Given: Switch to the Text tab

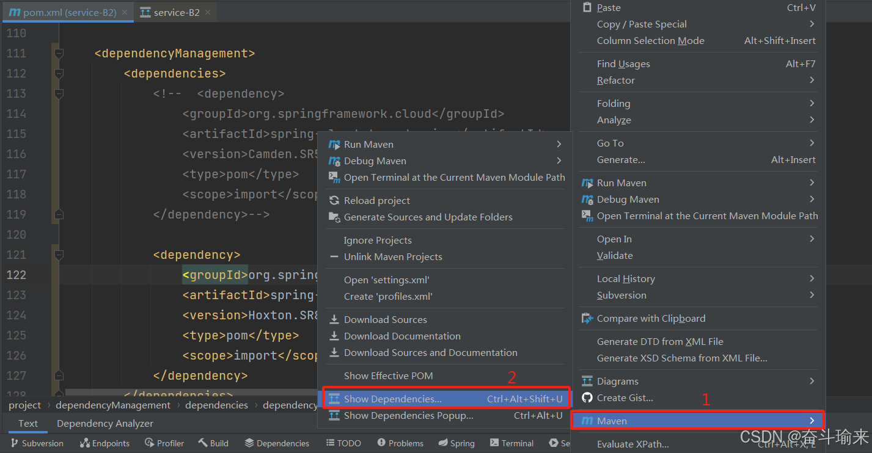Looking at the screenshot, I should tap(28, 424).
